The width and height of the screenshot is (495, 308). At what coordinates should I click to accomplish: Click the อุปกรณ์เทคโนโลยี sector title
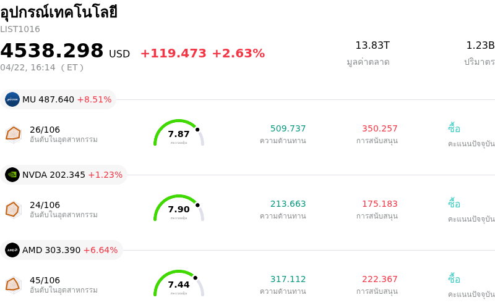[58, 12]
